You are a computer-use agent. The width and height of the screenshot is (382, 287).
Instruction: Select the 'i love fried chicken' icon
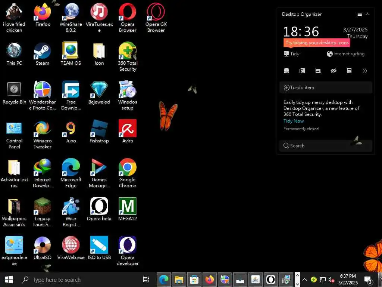click(14, 18)
